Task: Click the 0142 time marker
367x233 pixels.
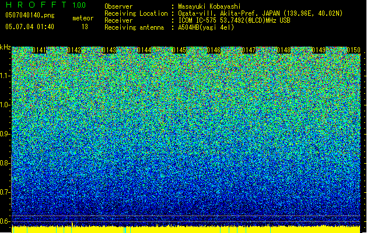Action: pyautogui.click(x=74, y=50)
